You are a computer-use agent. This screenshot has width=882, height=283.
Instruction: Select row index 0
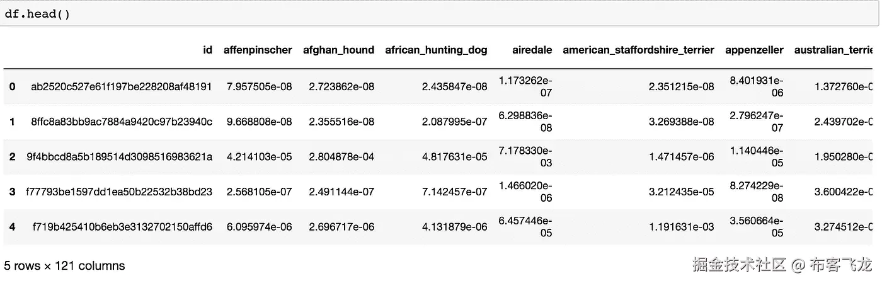(x=12, y=86)
